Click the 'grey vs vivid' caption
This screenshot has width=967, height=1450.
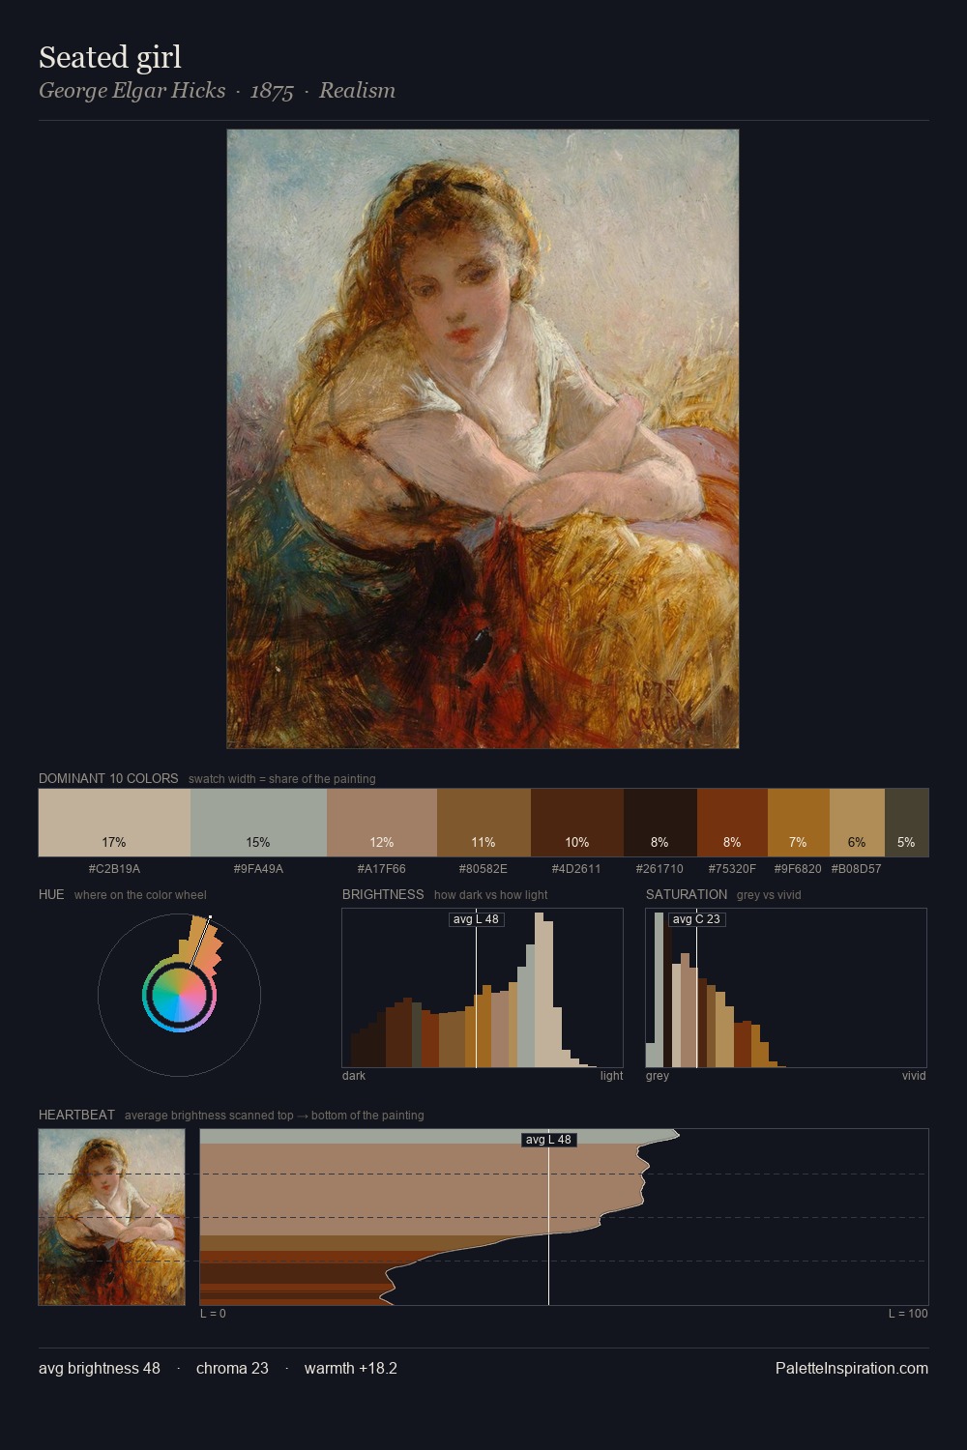[769, 895]
